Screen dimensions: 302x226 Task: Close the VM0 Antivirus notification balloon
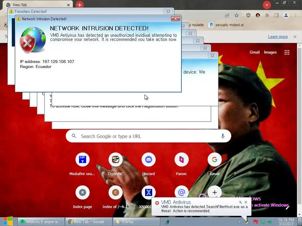click(x=246, y=202)
